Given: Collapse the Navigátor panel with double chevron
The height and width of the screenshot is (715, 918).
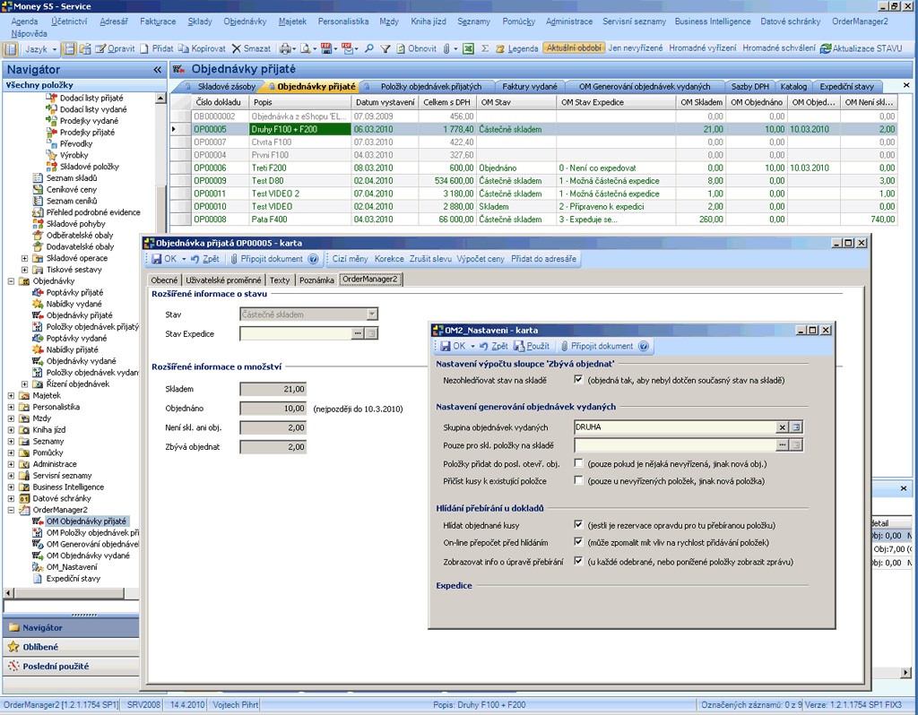Looking at the screenshot, I should pyautogui.click(x=157, y=69).
